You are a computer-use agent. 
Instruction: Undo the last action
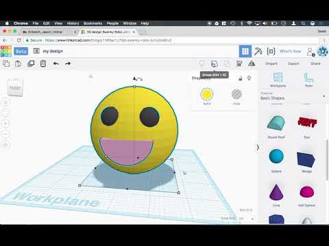(56, 64)
